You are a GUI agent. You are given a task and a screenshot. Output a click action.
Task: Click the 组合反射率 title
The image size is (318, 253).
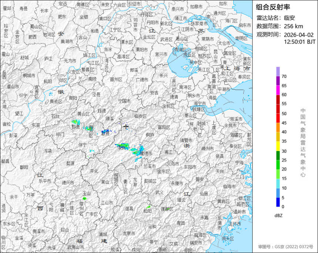point(273,7)
